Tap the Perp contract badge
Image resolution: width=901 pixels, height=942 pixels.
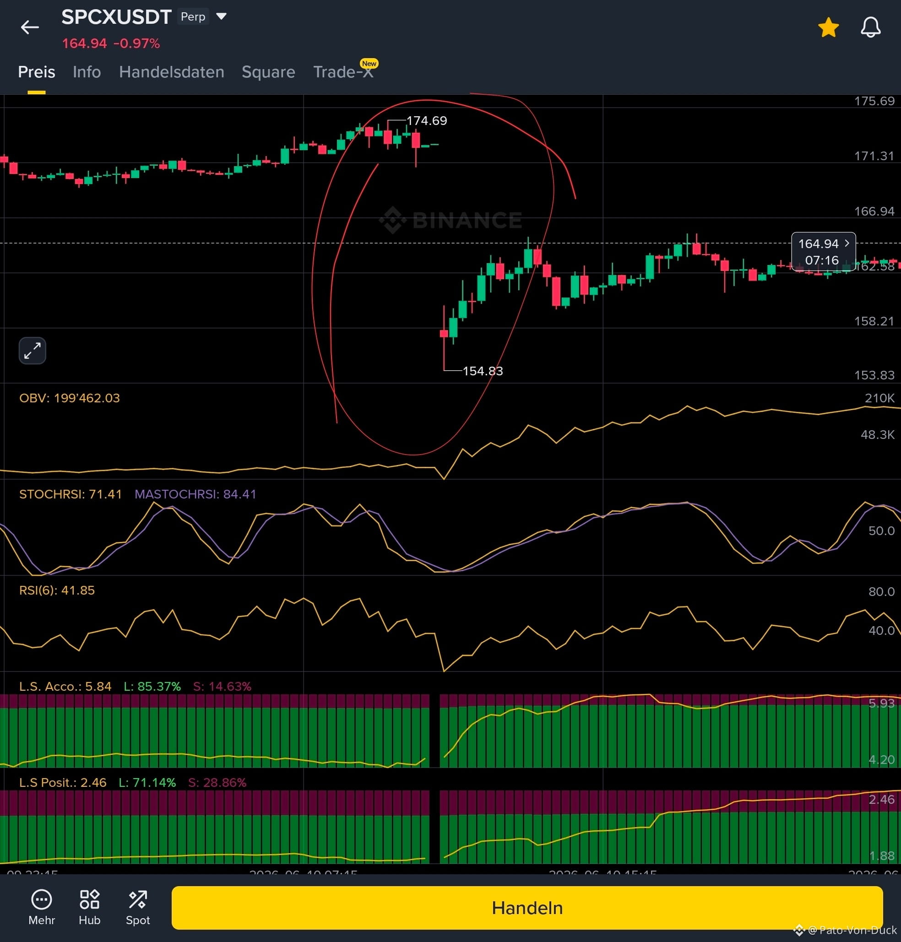click(193, 17)
